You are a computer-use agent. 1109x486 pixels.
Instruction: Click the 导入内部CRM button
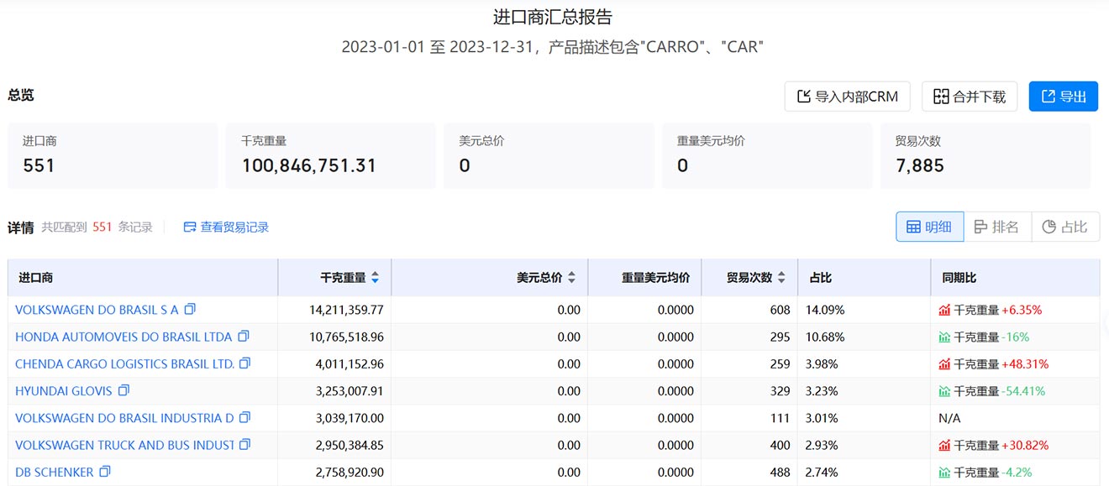(847, 97)
